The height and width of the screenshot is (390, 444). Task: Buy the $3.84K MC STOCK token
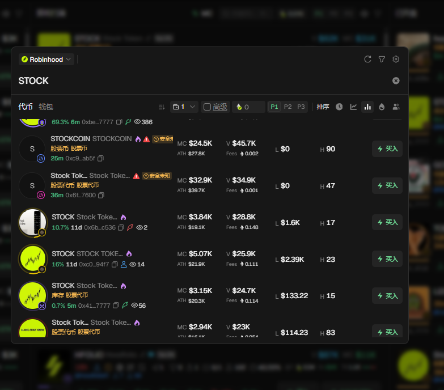point(387,222)
